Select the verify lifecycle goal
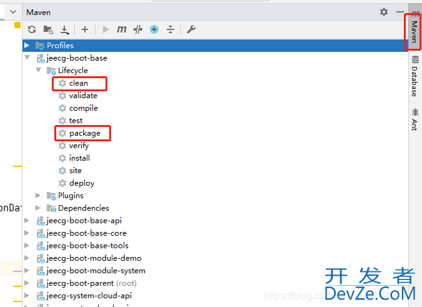The image size is (422, 307). tap(79, 146)
